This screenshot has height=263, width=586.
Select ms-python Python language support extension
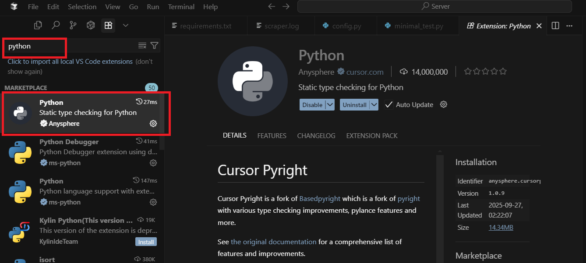[82, 191]
